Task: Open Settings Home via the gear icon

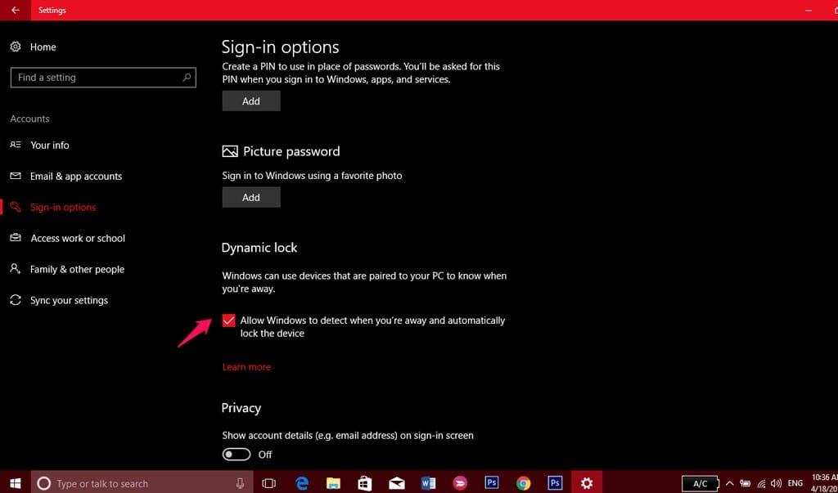Action: 16,47
